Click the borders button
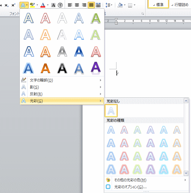This screenshot has width=191, height=193. (x=130, y=5)
